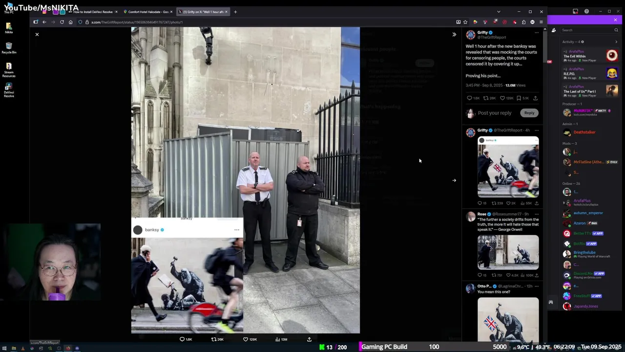Select Discord.Me app in the member list
This screenshot has width=625, height=352.
coord(590,275)
